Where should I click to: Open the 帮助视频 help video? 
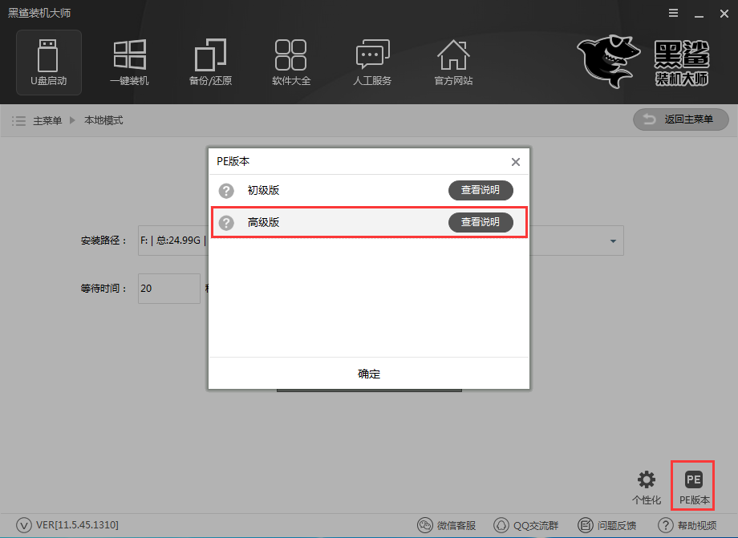(687, 525)
